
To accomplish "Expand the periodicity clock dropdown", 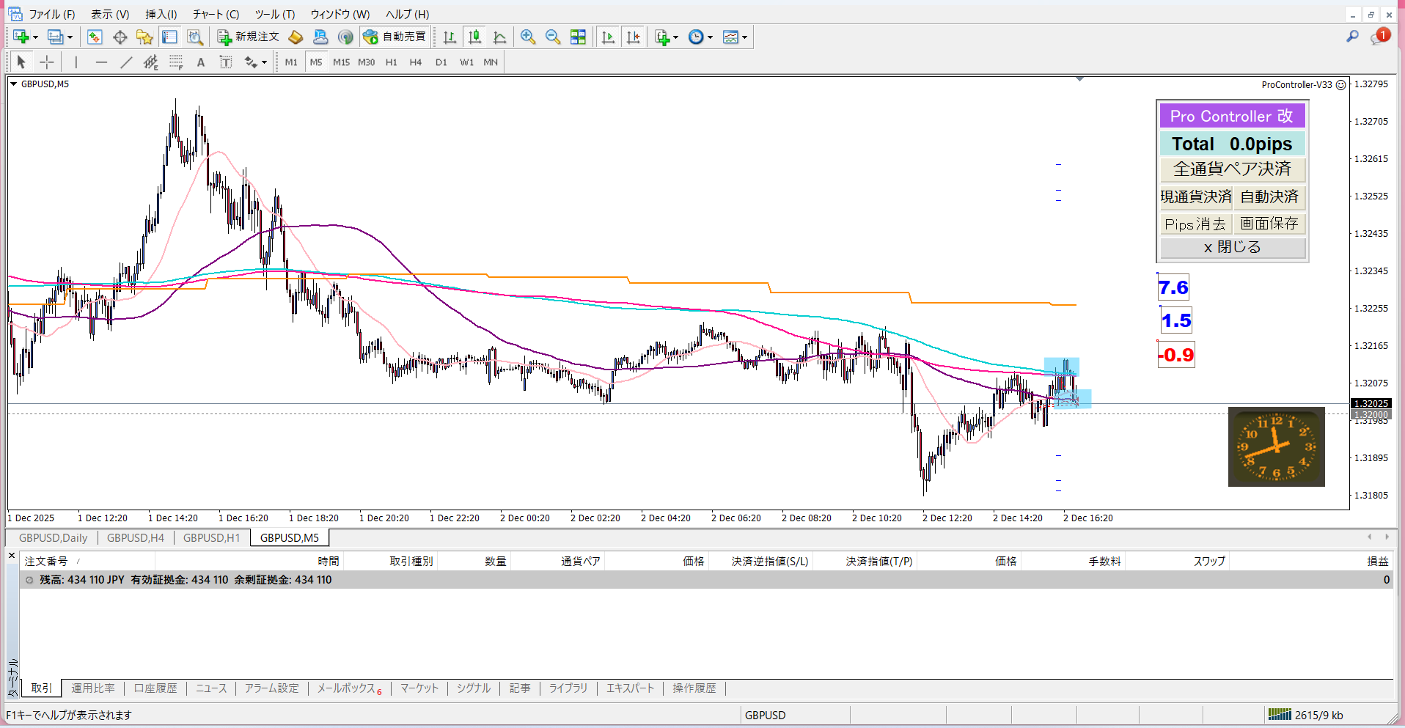I will tap(710, 37).
